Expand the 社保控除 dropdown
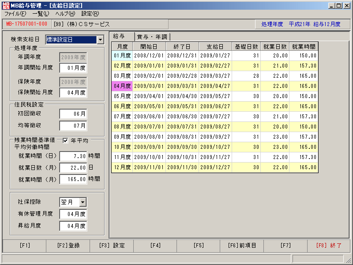This screenshot has height=265, width=353. click(x=83, y=202)
